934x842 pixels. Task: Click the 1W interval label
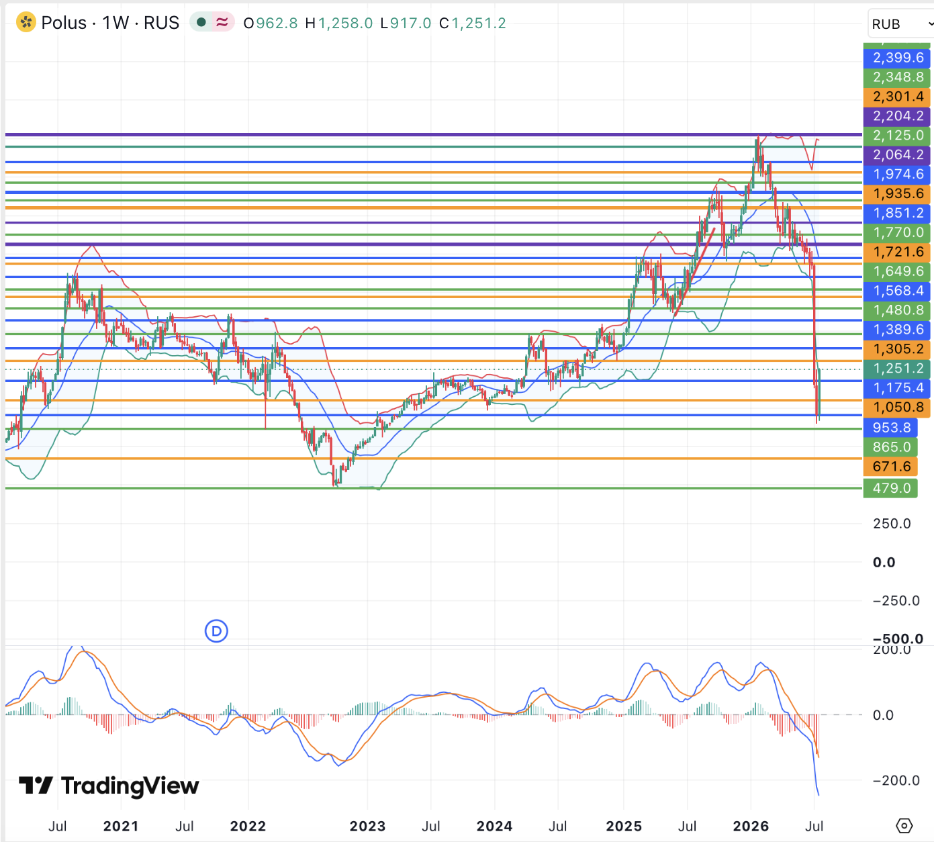115,23
